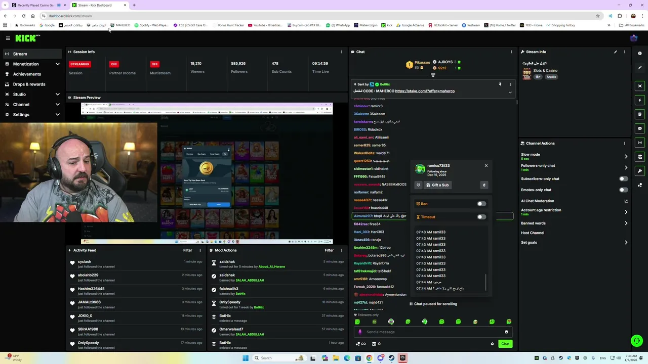The image size is (648, 364).
Task: Click the heart follow button on user card
Action: (418, 185)
